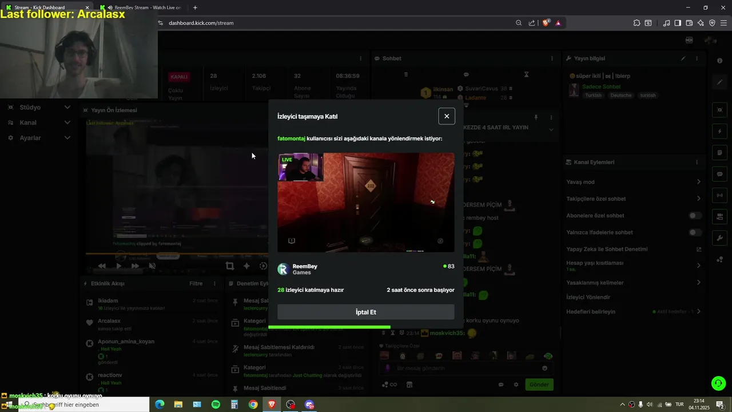Click the pencil icon in right toolbar
732x412 pixels.
click(719, 82)
